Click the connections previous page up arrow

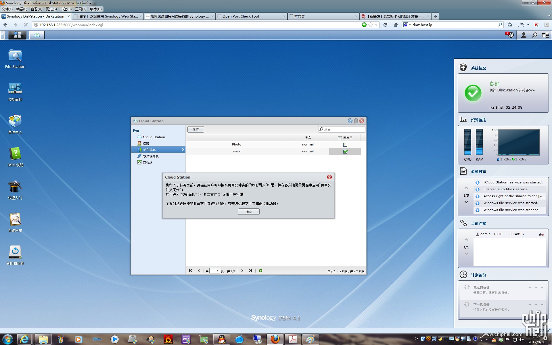(466, 240)
